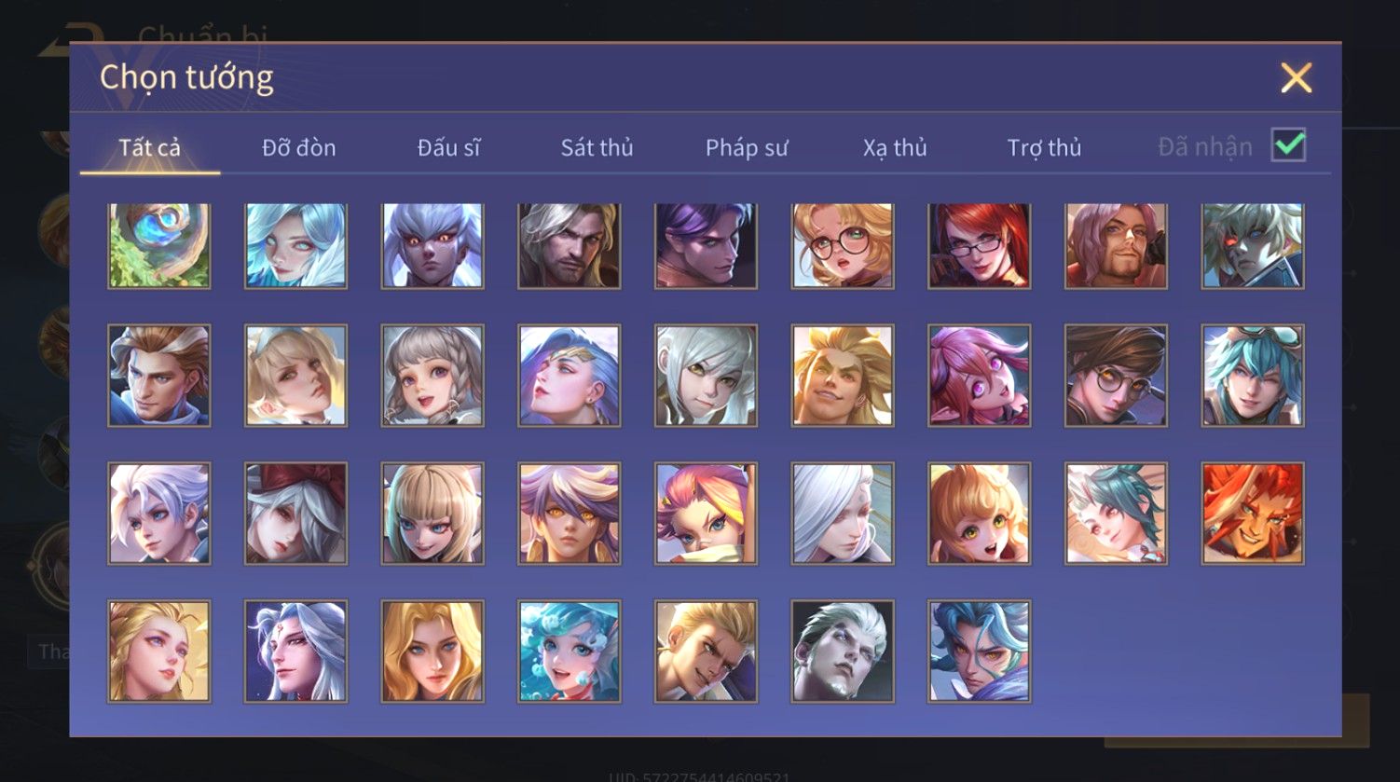Pick the red-eyed masked white-haired hero
1400x782 pixels.
tap(1253, 246)
